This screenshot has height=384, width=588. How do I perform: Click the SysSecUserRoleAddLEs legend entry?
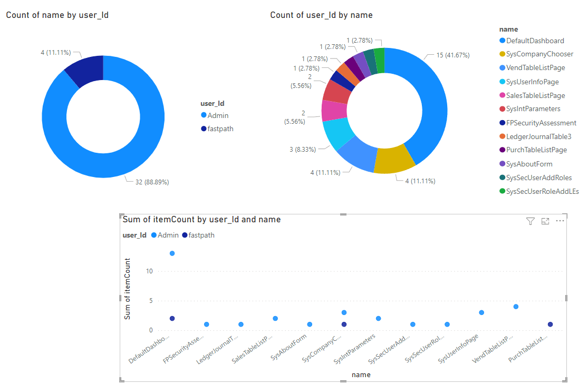[x=539, y=191]
